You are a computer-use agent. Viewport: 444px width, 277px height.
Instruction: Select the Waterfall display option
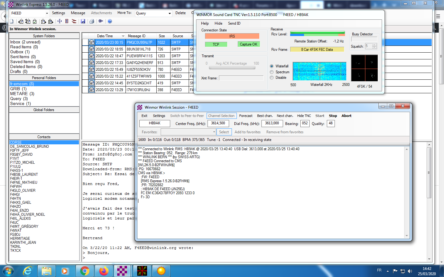(272, 66)
